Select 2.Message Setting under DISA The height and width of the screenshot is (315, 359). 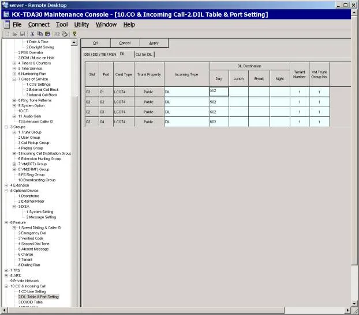41,217
